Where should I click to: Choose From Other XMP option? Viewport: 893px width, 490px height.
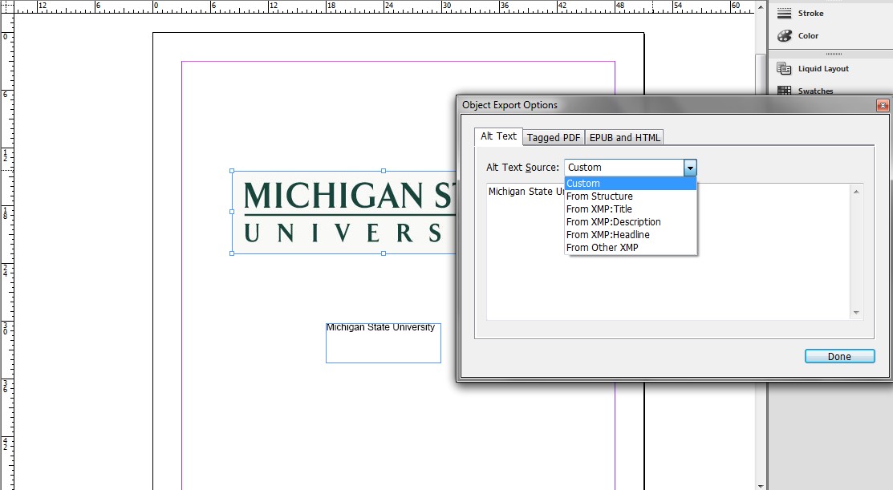[631, 248]
